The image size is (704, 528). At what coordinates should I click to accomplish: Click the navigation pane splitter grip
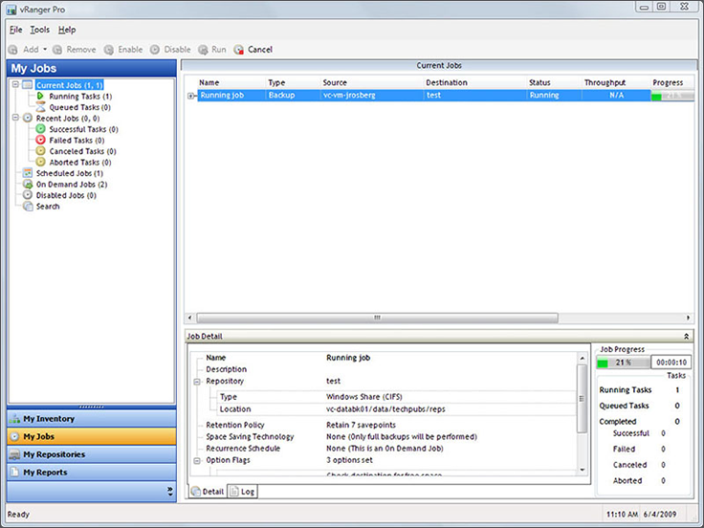[92, 407]
